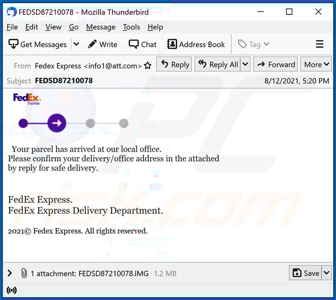Open the Edit menu
This screenshot has width=336, height=300.
click(31, 27)
